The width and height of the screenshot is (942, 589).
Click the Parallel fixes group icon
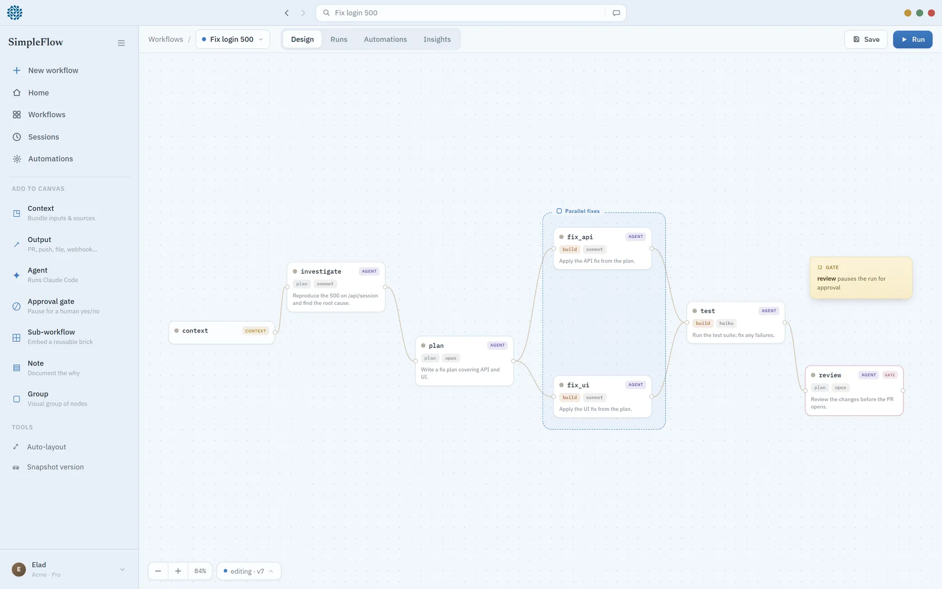(x=559, y=211)
